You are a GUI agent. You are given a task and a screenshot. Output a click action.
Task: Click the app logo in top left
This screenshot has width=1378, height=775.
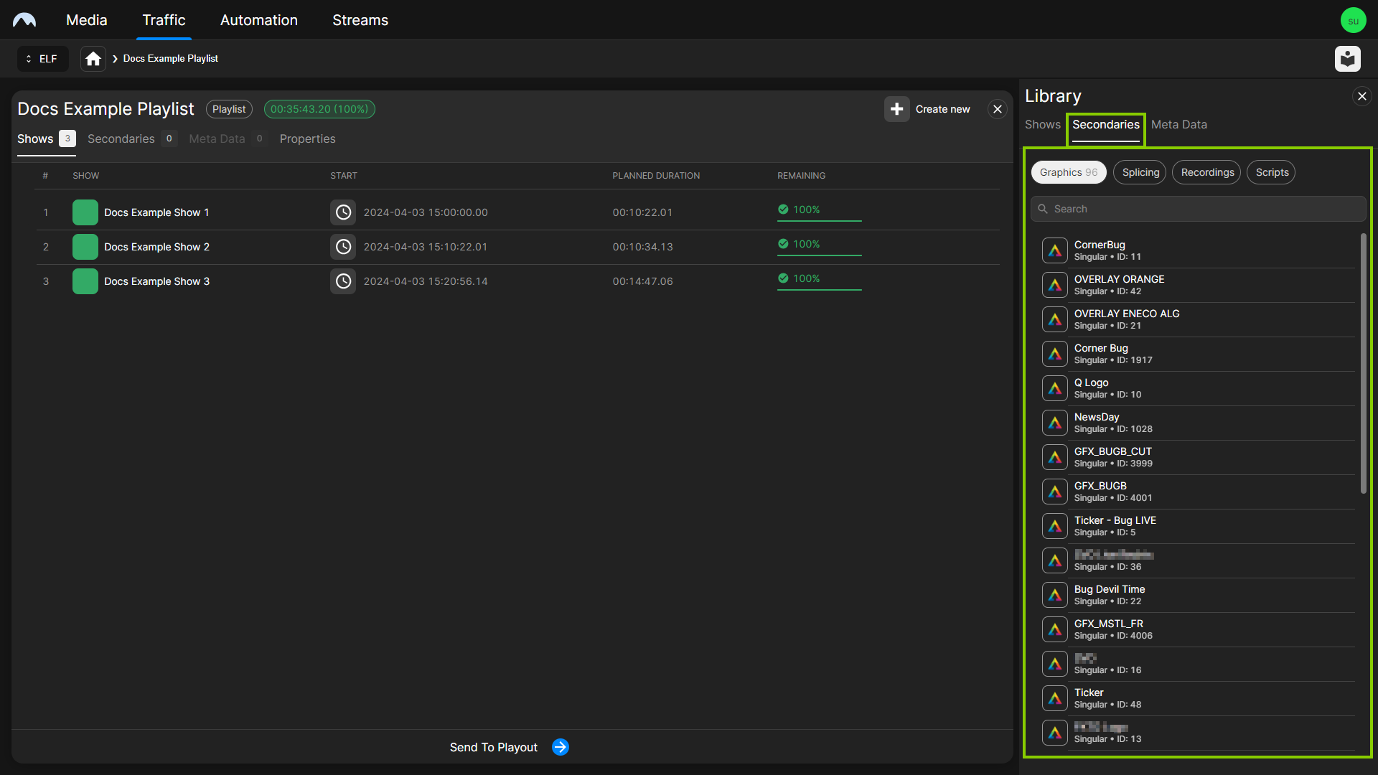click(x=24, y=20)
